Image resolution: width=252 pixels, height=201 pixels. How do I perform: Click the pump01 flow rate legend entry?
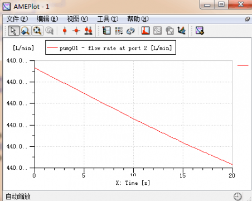(x=110, y=48)
